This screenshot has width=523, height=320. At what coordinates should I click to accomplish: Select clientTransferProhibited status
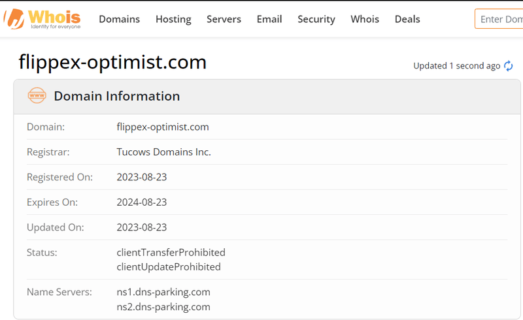[x=171, y=252]
